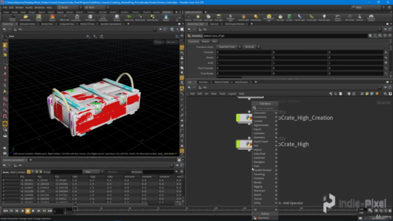Click the parameter pane gear settings icon
Image resolution: width=393 pixels, height=221 pixels.
(x=370, y=36)
